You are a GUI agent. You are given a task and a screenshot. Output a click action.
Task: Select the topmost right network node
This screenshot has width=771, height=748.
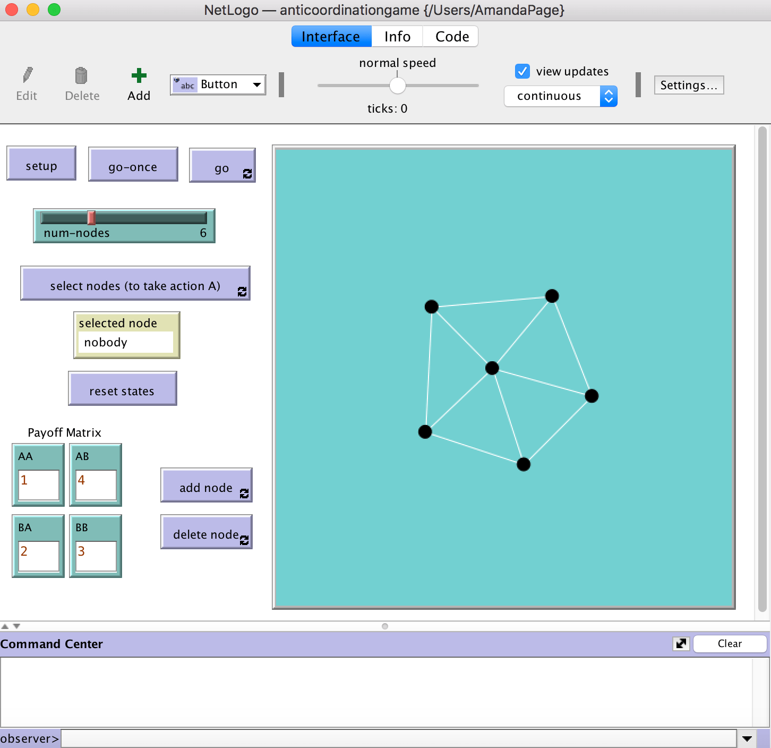[x=552, y=296]
